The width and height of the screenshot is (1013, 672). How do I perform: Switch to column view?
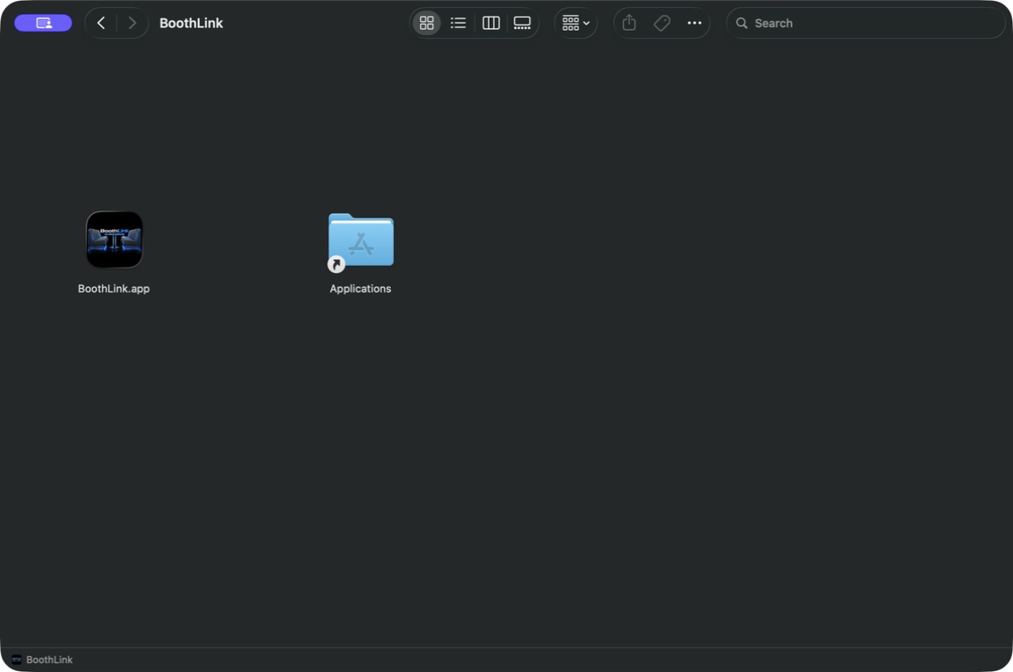click(491, 23)
